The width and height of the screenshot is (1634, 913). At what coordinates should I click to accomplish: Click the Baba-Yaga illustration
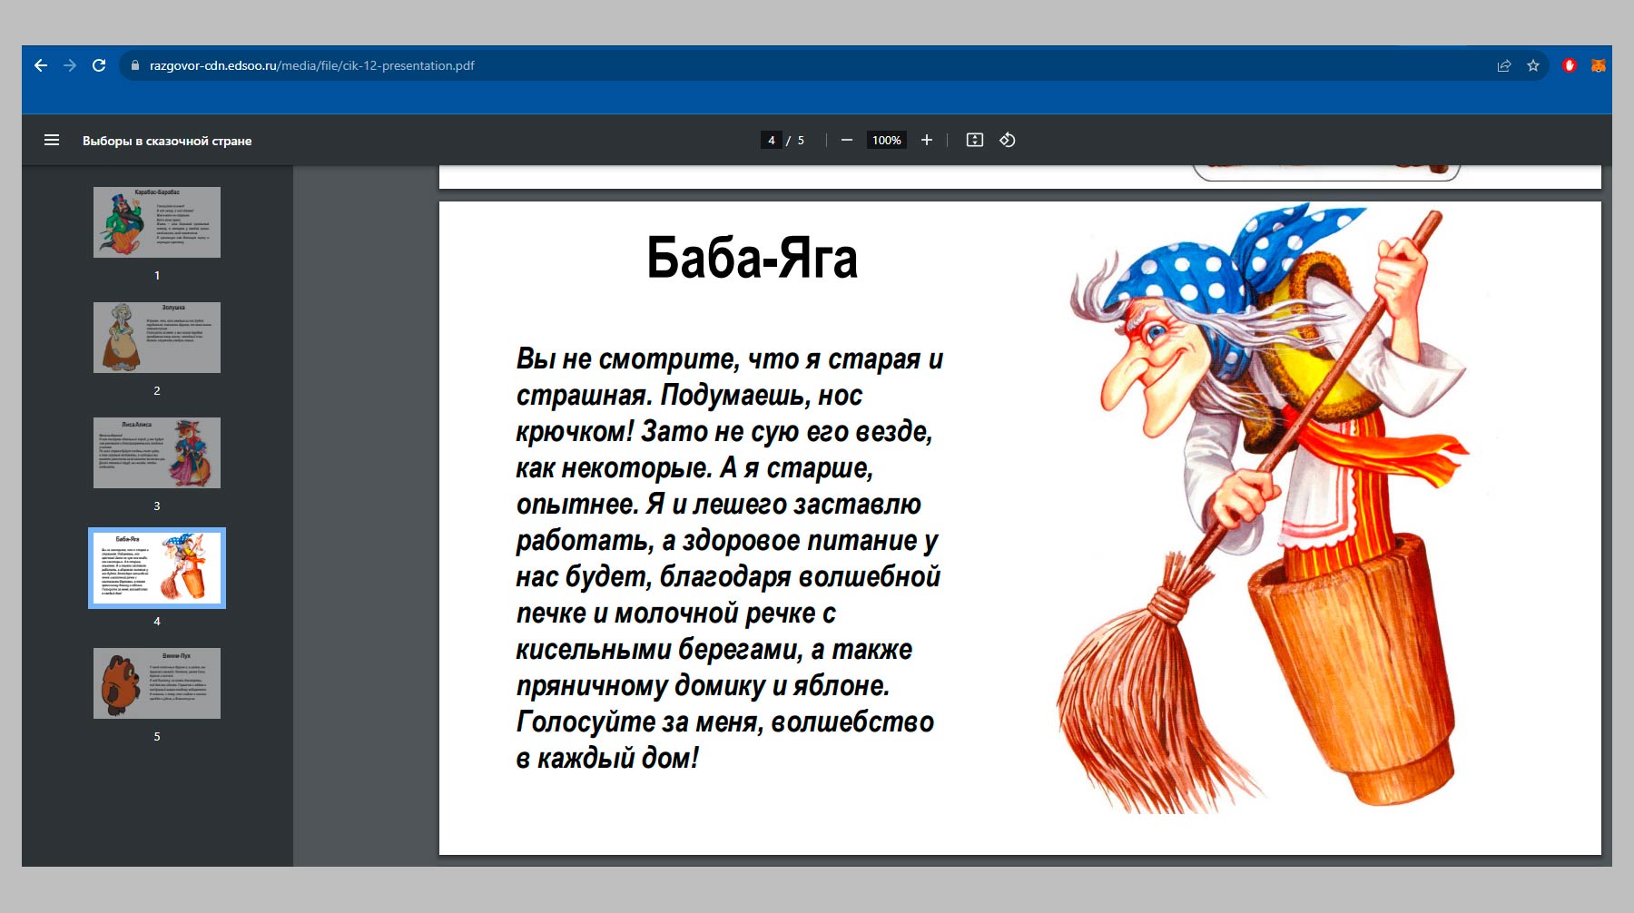(x=1262, y=508)
